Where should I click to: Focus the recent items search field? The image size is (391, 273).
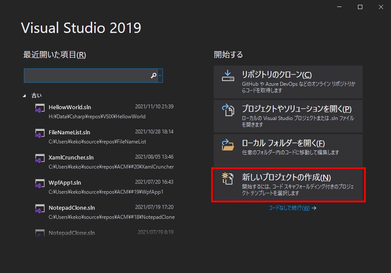(91, 75)
